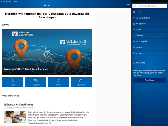Screen dimensions: 168x126
Task: Click the info icon beside 'Über uns'
Action: click(x=134, y=36)
